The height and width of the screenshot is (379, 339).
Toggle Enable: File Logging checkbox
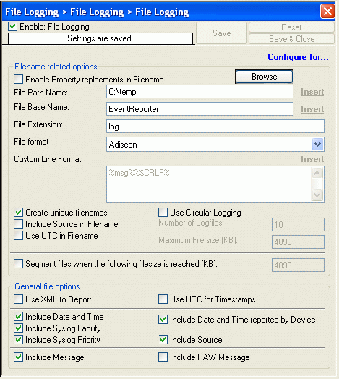pyautogui.click(x=12, y=26)
